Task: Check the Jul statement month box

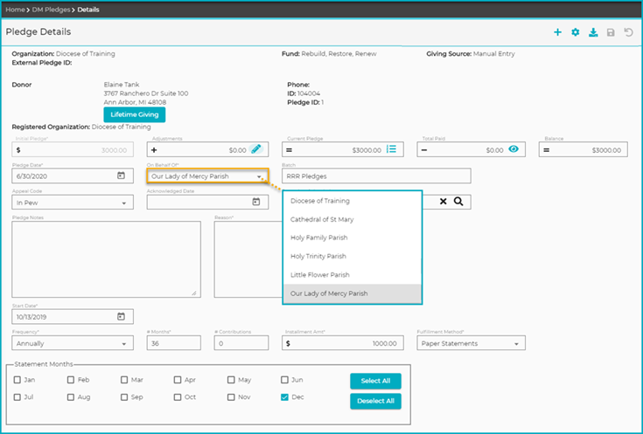Action: pyautogui.click(x=17, y=397)
